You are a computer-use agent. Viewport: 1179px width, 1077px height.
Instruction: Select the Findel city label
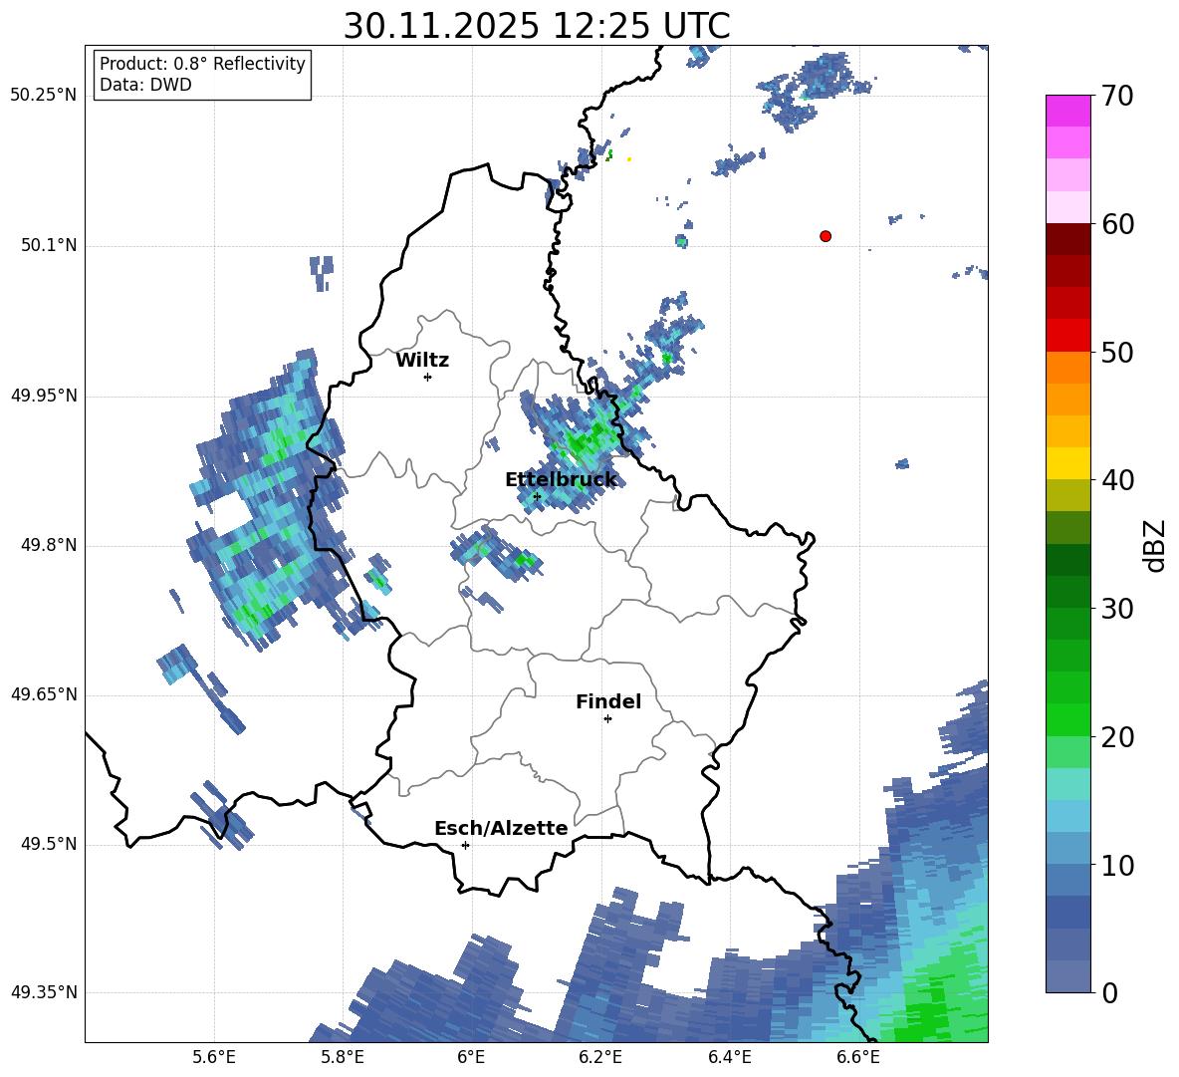[x=608, y=701]
